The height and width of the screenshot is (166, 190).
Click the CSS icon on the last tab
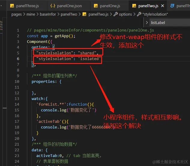pos(172,6)
